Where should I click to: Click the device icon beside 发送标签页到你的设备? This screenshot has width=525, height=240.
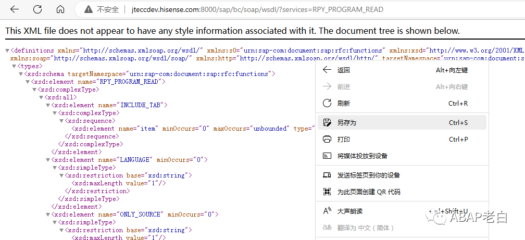click(327, 175)
